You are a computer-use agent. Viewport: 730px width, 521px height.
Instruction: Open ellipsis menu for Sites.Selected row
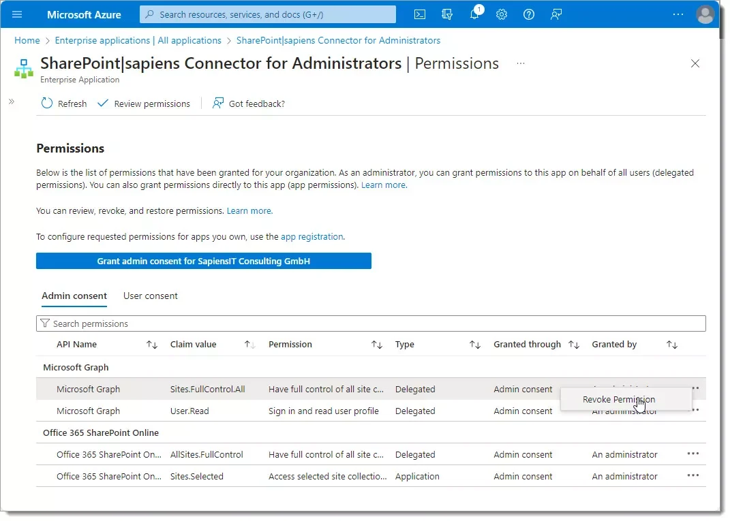[x=693, y=475]
